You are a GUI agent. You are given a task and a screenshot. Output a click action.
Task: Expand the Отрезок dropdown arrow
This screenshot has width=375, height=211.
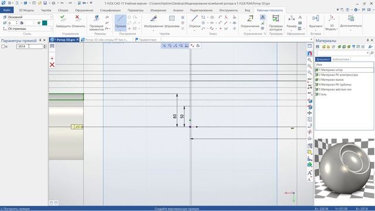[x=195, y=30]
